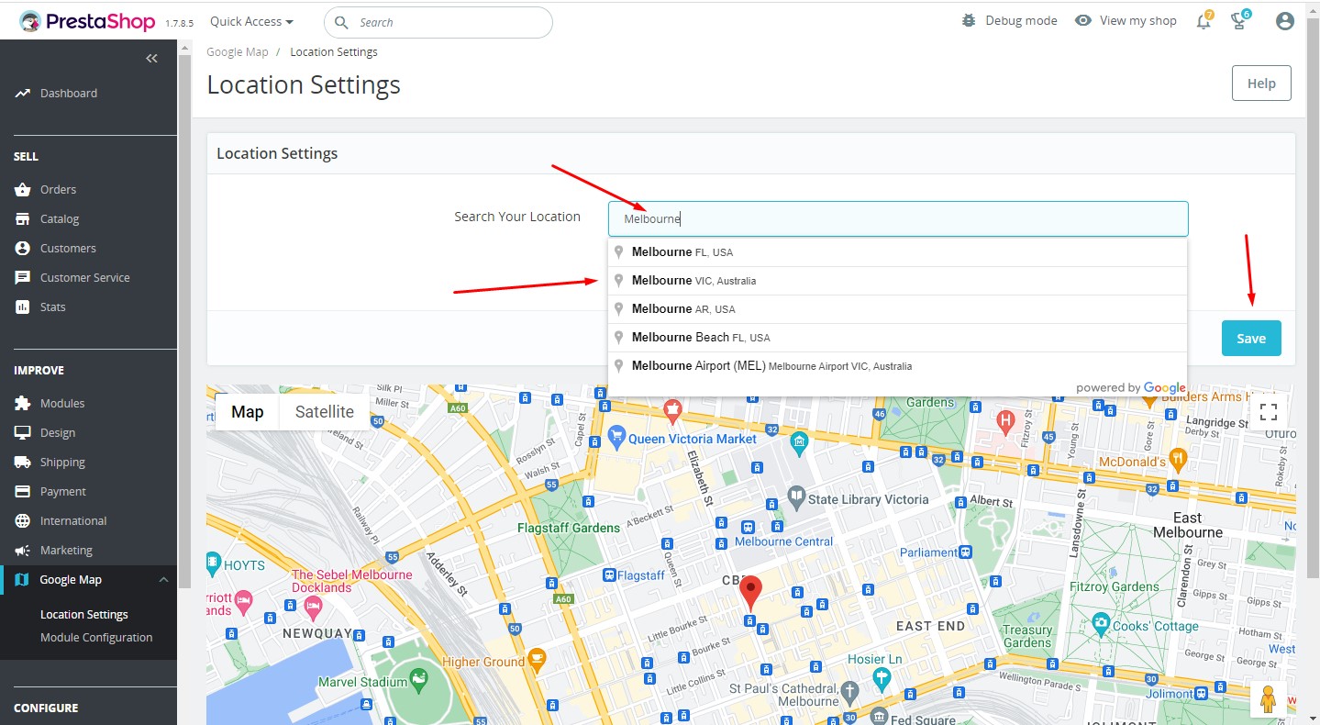Click the Payment card icon
Image resolution: width=1320 pixels, height=725 pixels.
point(22,491)
